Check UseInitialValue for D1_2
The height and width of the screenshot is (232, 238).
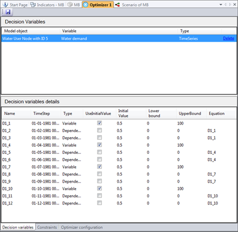[99, 130]
